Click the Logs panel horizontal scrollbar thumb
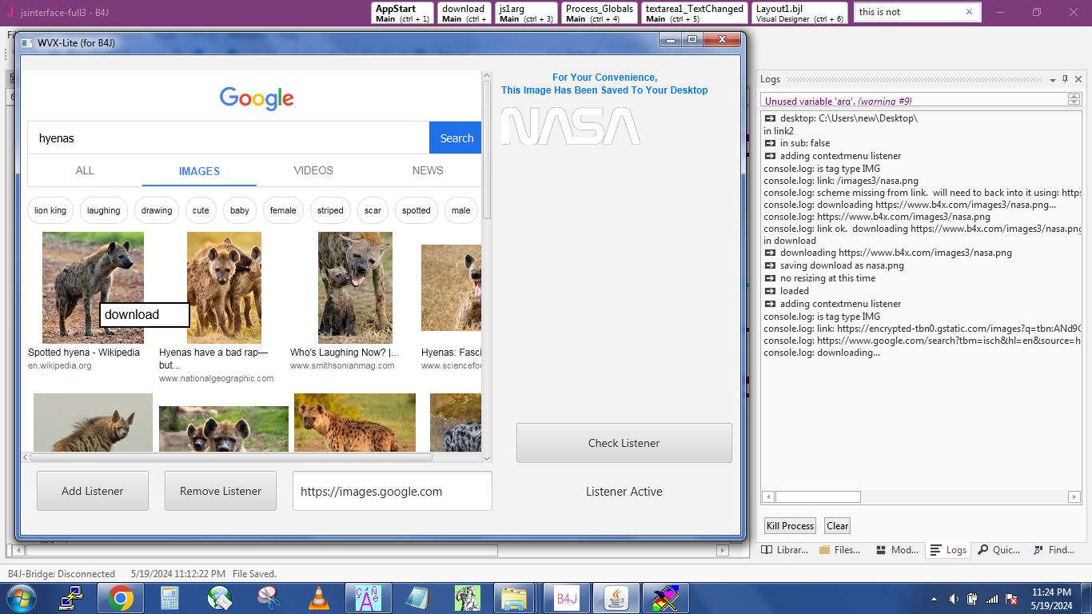Image resolution: width=1092 pixels, height=614 pixels. [818, 496]
